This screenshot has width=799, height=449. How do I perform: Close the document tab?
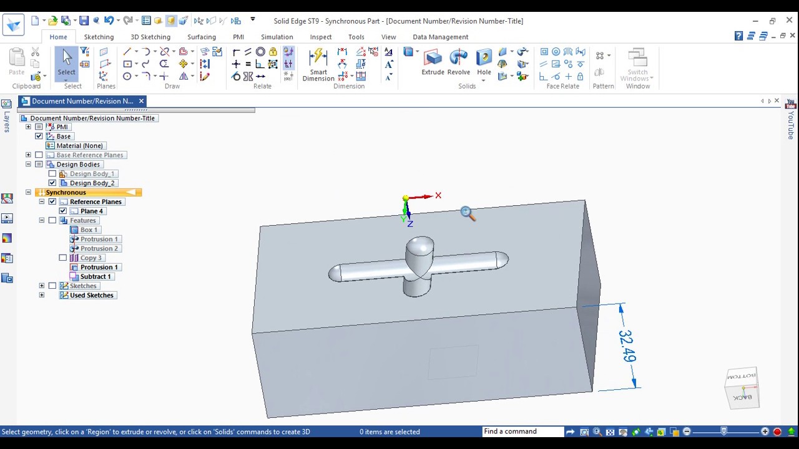click(141, 100)
